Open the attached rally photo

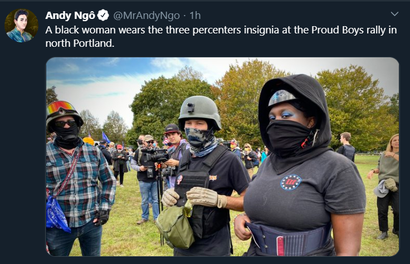(x=222, y=157)
